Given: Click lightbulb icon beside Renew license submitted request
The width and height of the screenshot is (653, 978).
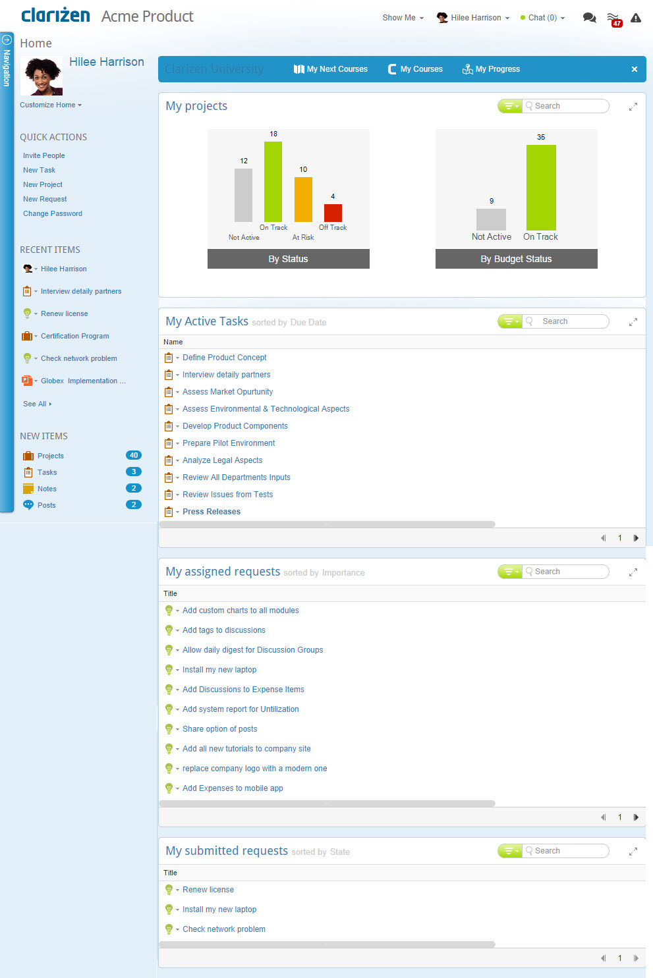Looking at the screenshot, I should point(169,890).
